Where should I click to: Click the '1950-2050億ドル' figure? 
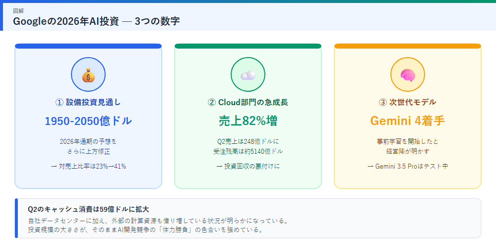[88, 121]
